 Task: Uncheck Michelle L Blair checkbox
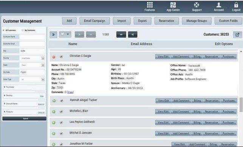click(x=61, y=112)
